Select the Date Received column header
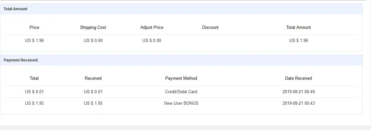Screen dimensions: 371x130 [298, 78]
